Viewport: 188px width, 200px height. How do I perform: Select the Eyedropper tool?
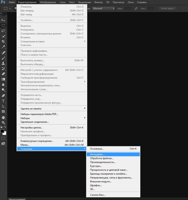[3, 47]
